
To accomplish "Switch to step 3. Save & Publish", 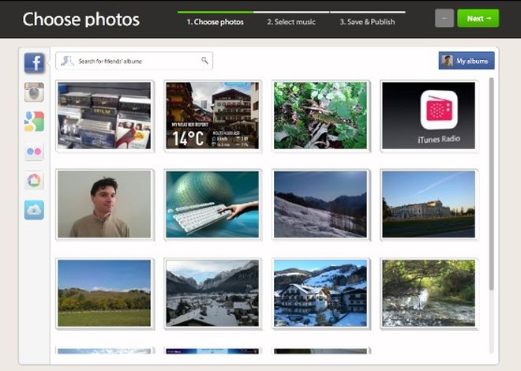I will tap(367, 22).
